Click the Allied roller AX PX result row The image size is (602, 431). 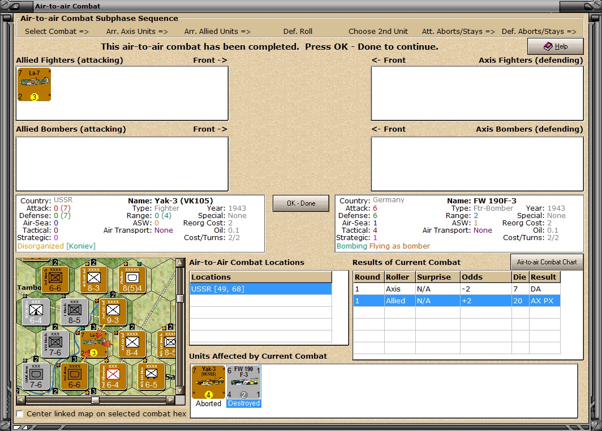(x=456, y=301)
